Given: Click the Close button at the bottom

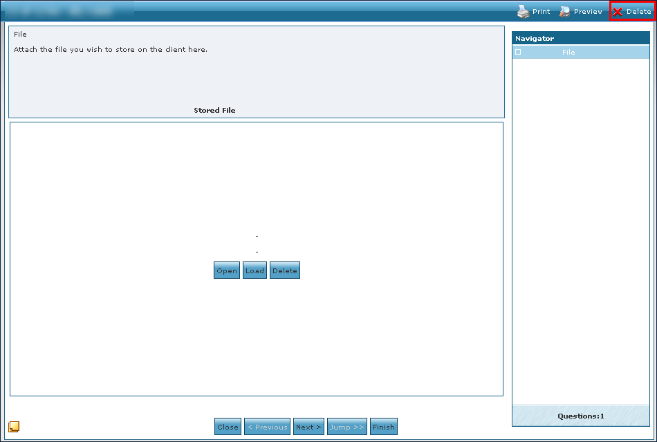Looking at the screenshot, I should pos(228,427).
